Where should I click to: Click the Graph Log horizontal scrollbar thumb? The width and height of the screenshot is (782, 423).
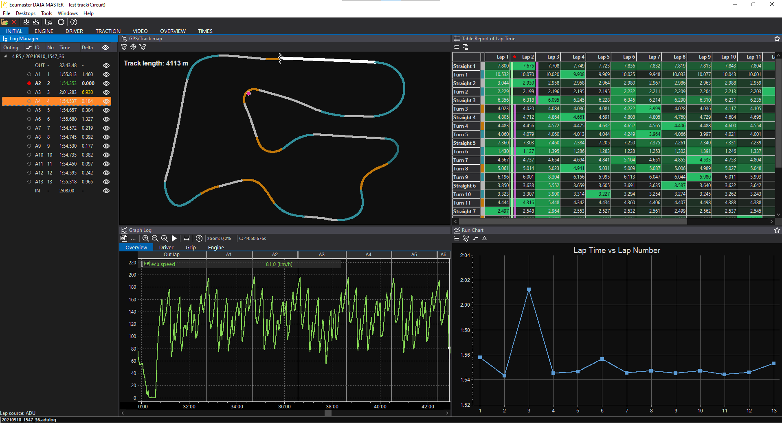[328, 413]
